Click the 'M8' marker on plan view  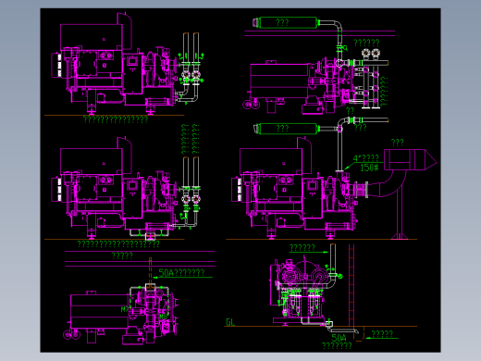164,317
